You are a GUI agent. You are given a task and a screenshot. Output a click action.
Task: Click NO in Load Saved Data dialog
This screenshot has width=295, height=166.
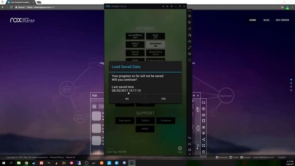(x=127, y=99)
